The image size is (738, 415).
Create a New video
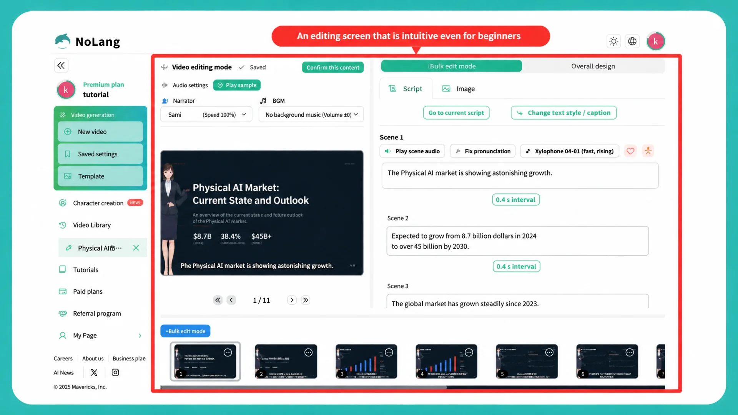pos(100,132)
